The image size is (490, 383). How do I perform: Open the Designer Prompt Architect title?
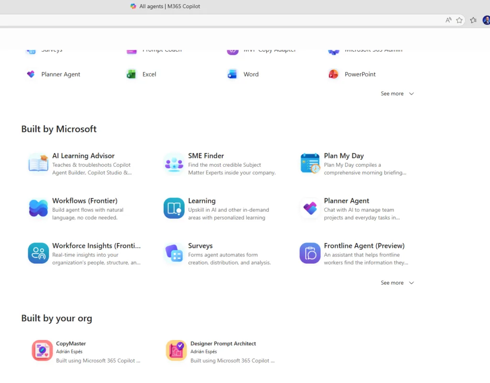pyautogui.click(x=223, y=343)
